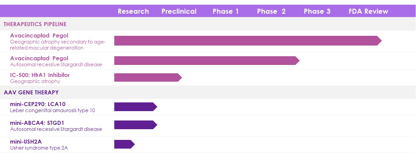Viewport: 416px width, 165px height.
Task: Select the FDA Review column header
Action: pyautogui.click(x=368, y=11)
